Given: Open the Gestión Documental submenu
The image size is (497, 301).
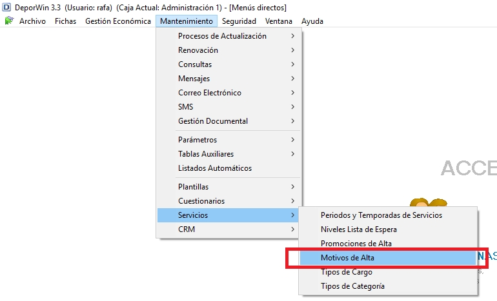Looking at the screenshot, I should [229, 121].
